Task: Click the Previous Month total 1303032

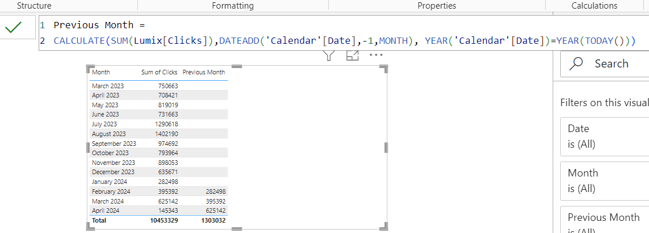Action: [213, 220]
